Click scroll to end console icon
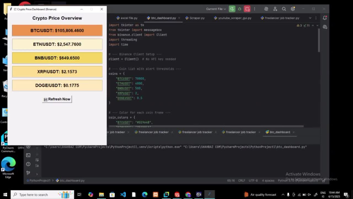The width and height of the screenshot is (353, 199). 37,166
